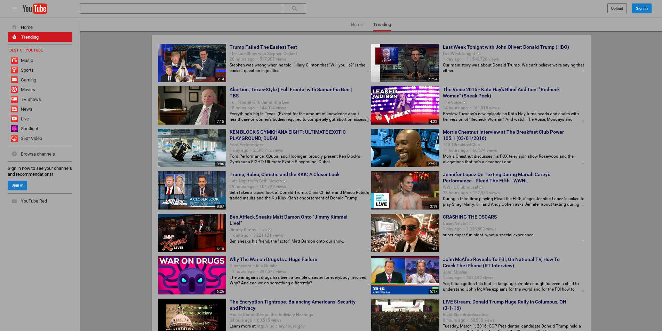Viewport: 662px width, 331px height.
Task: Open 'Why The War on Drugs Is a Huge Failure'
Action: 273,259
